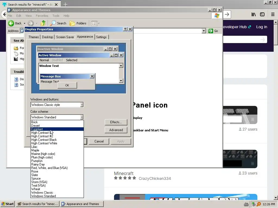Choose Teal (VGA) color scheme
Viewport: 278px width, 208px height.
(57, 186)
